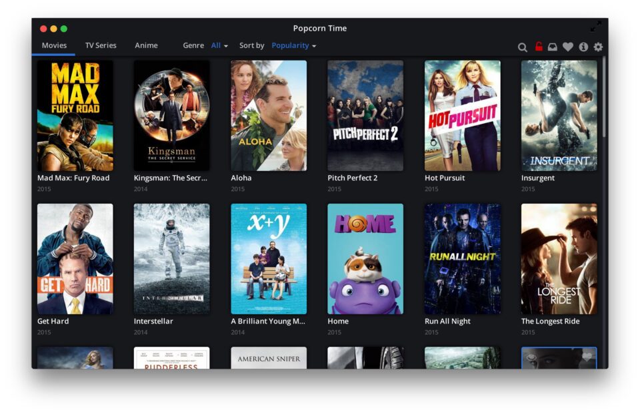
Task: Open the Run All Night poster
Action: (x=463, y=259)
